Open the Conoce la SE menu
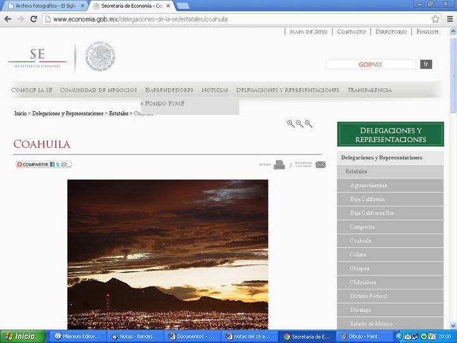 [32, 90]
